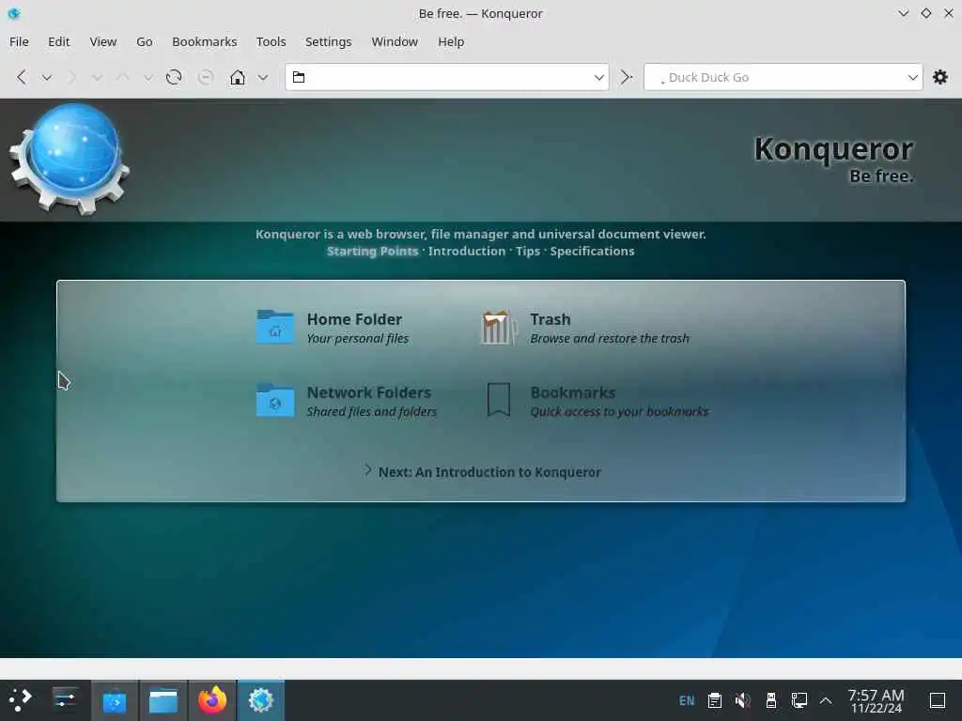Image resolution: width=962 pixels, height=721 pixels.
Task: Click the bookmark ribbon icon
Action: coord(499,400)
